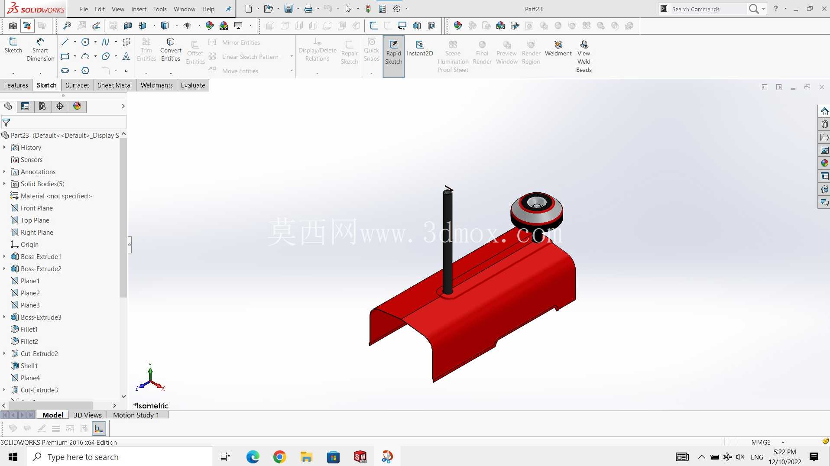Open the 3D Views tab

(x=88, y=415)
